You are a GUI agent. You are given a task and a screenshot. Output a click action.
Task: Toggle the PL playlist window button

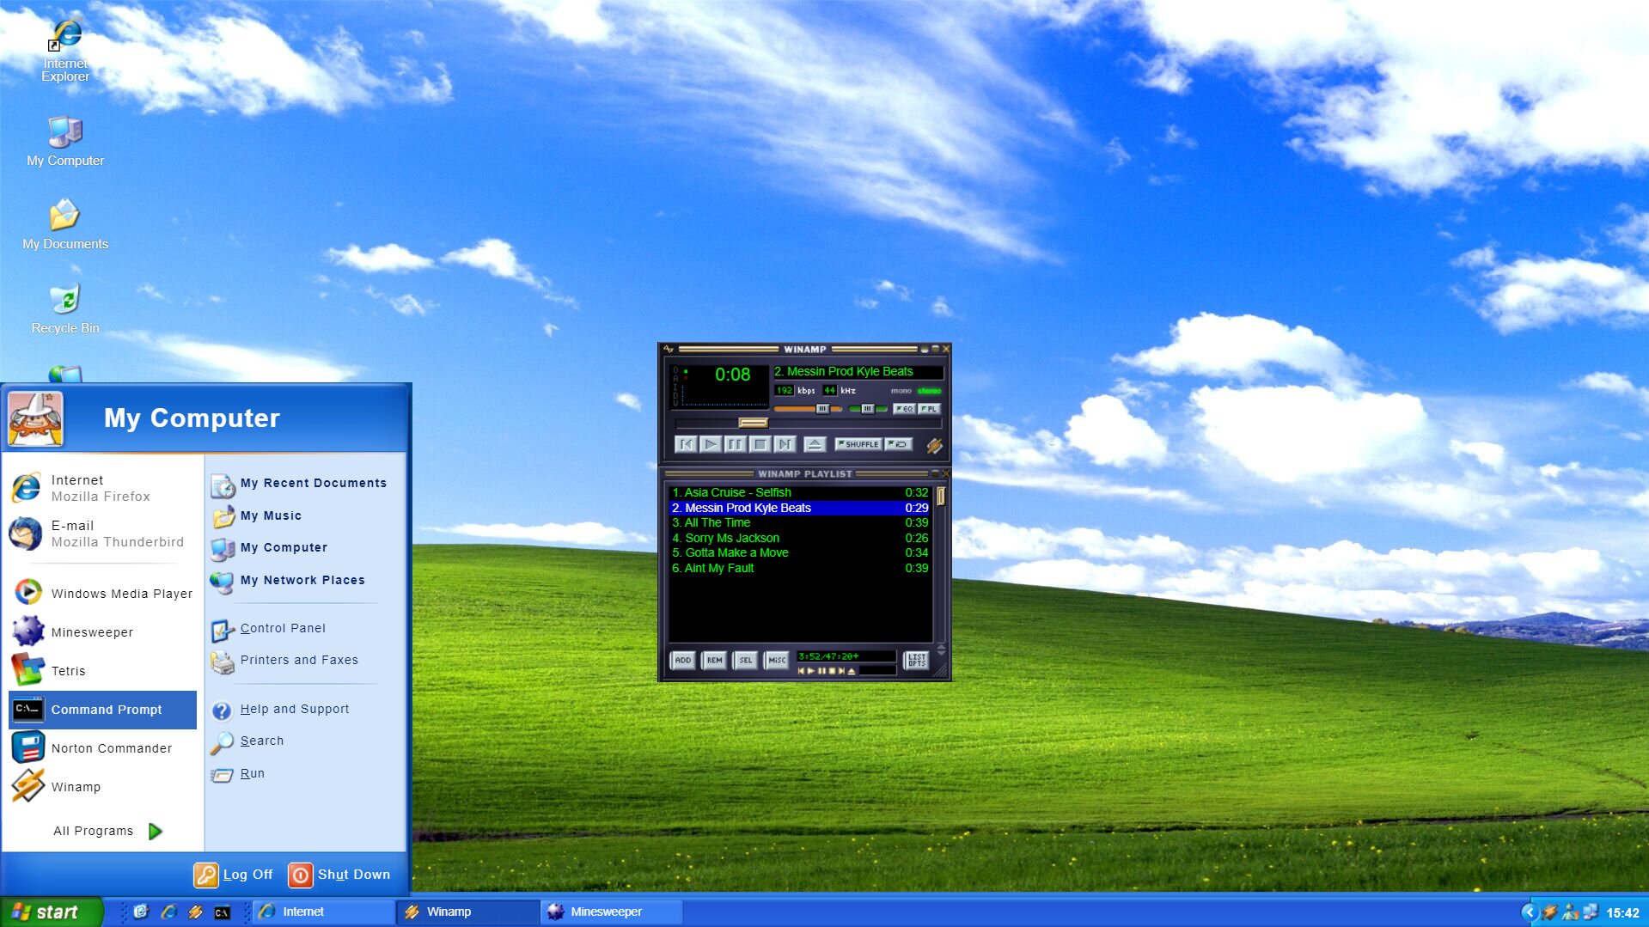pyautogui.click(x=930, y=409)
